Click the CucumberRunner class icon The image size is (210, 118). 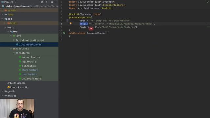(x=17, y=45)
